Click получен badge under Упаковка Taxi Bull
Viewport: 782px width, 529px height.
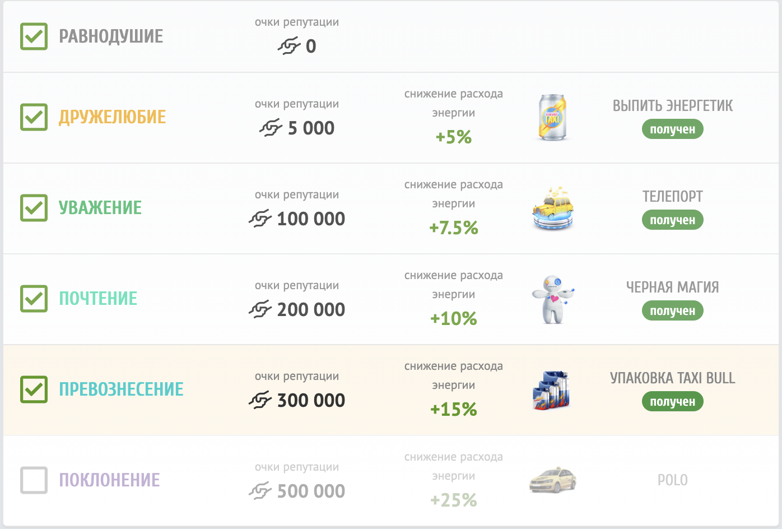pos(672,402)
